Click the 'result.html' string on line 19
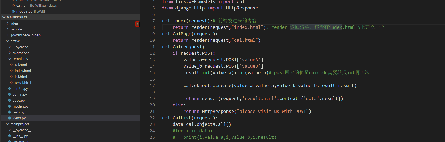The height and width of the screenshot is (142, 445). [259, 99]
